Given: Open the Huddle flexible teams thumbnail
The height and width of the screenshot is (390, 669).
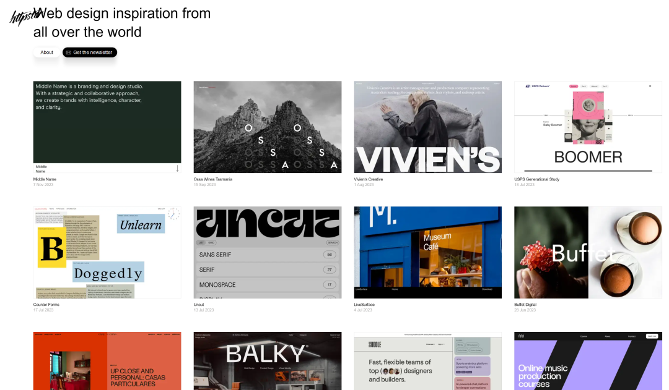Looking at the screenshot, I should [x=428, y=361].
